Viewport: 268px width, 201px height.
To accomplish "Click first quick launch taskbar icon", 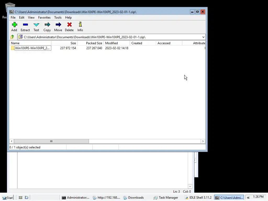I will coord(20,198).
